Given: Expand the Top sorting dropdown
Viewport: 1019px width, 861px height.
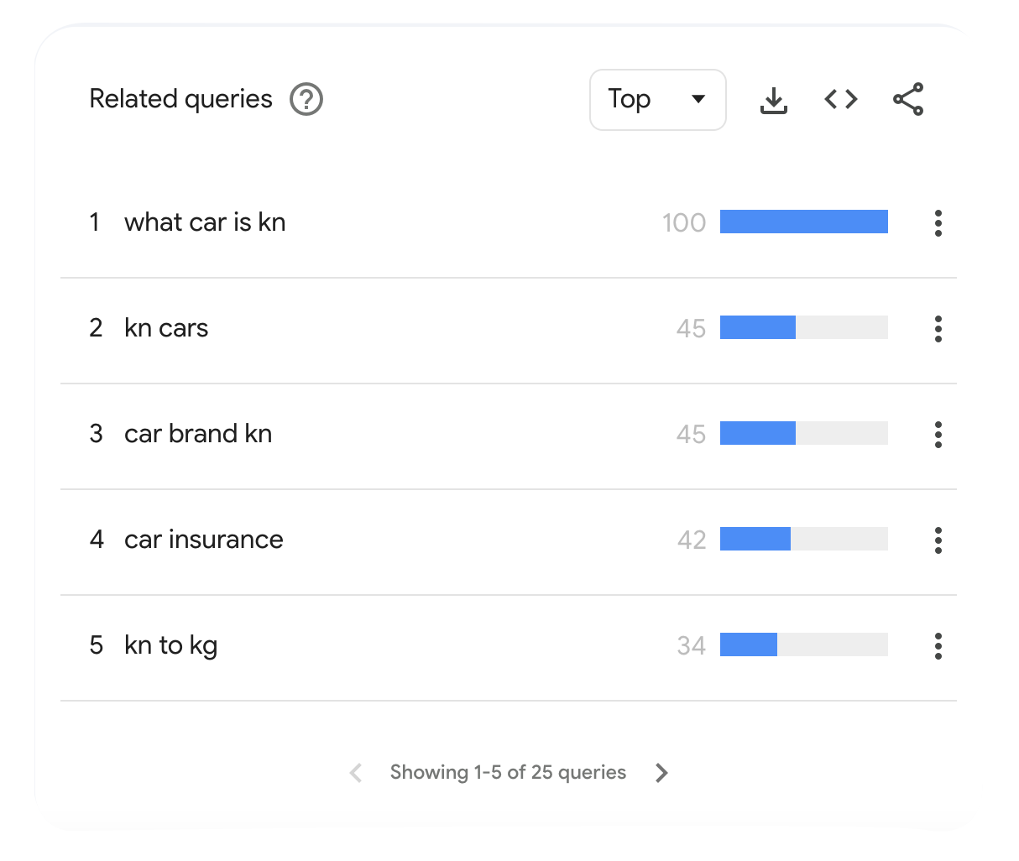Looking at the screenshot, I should (x=658, y=100).
